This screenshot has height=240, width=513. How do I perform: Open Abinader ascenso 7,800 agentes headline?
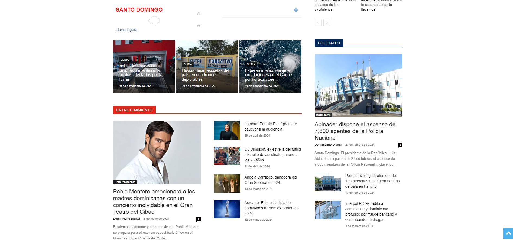coord(355,131)
